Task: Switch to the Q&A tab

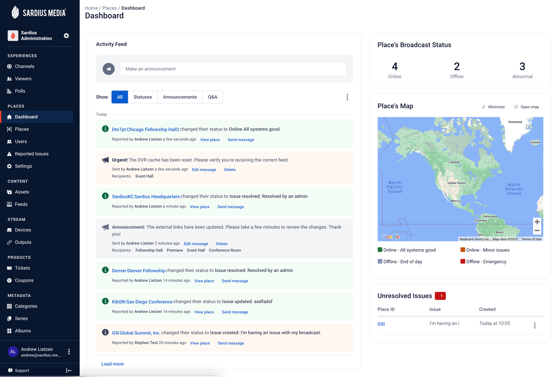Action: click(x=212, y=97)
